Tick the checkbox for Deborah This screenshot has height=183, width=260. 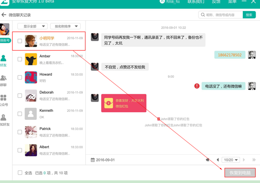coord(20,95)
